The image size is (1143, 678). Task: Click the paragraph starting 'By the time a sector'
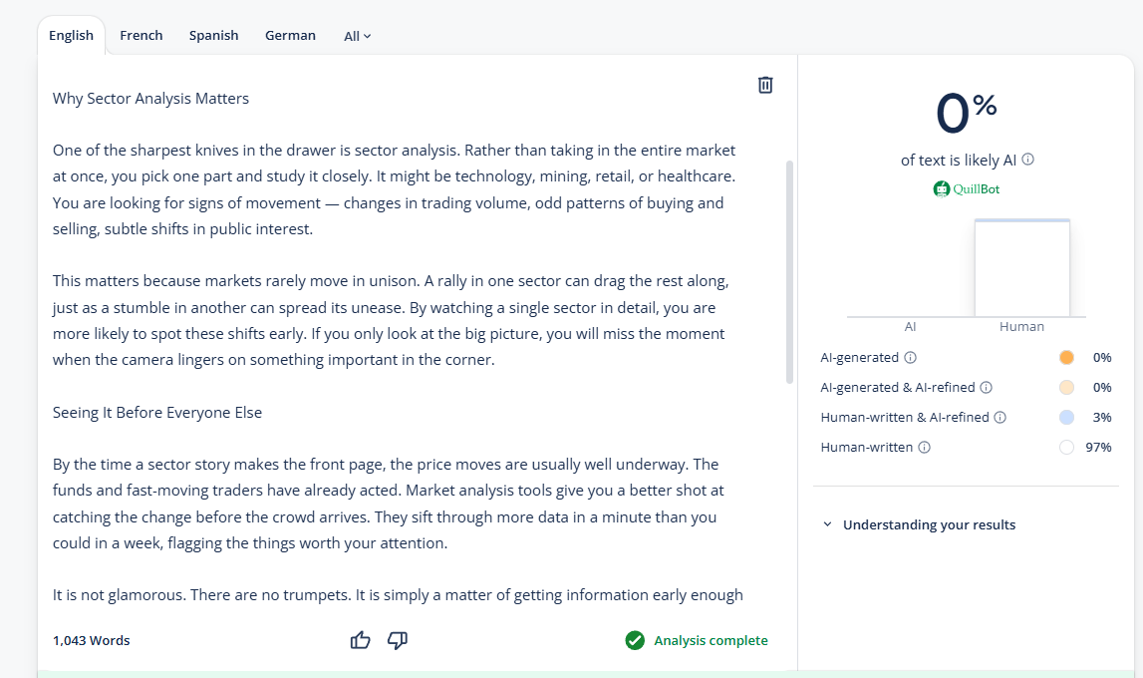388,504
